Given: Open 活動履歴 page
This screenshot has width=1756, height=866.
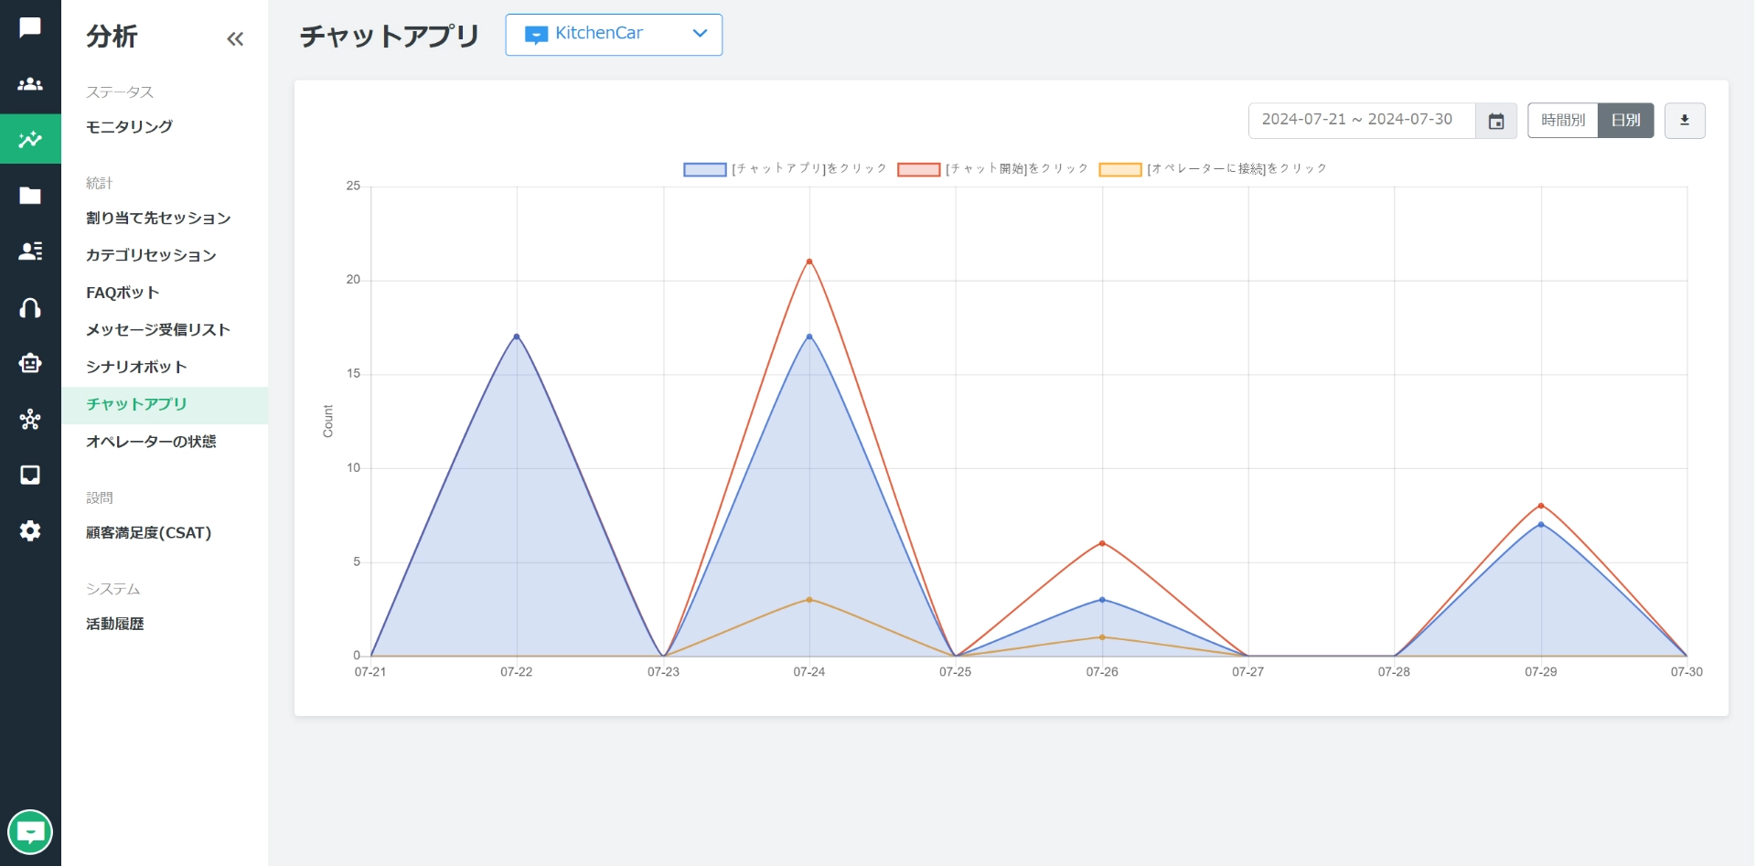Looking at the screenshot, I should pyautogui.click(x=114, y=625).
